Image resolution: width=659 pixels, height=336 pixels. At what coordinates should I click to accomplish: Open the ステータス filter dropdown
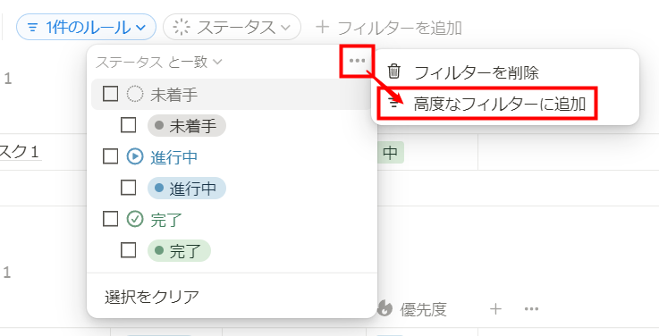coord(232,28)
